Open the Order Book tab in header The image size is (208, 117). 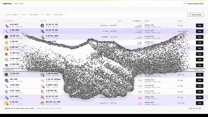click(x=19, y=4)
